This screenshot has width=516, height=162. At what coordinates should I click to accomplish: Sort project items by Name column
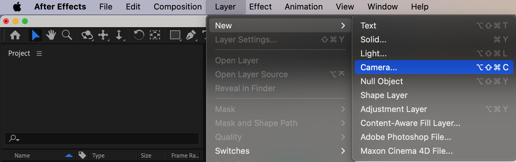[22, 155]
